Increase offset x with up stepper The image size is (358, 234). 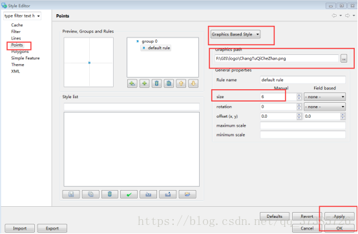pos(299,114)
